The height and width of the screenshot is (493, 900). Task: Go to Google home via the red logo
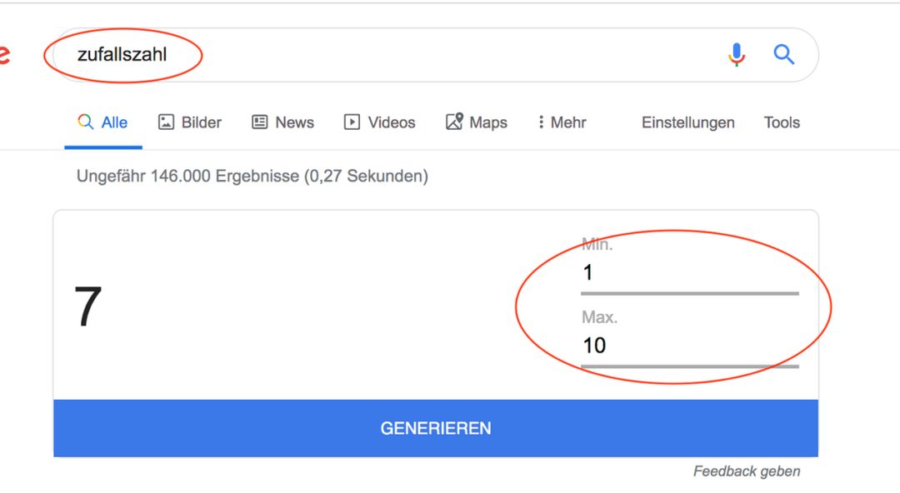pos(5,54)
